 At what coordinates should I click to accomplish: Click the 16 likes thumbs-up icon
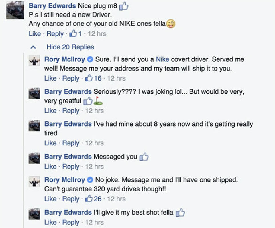tap(89, 78)
